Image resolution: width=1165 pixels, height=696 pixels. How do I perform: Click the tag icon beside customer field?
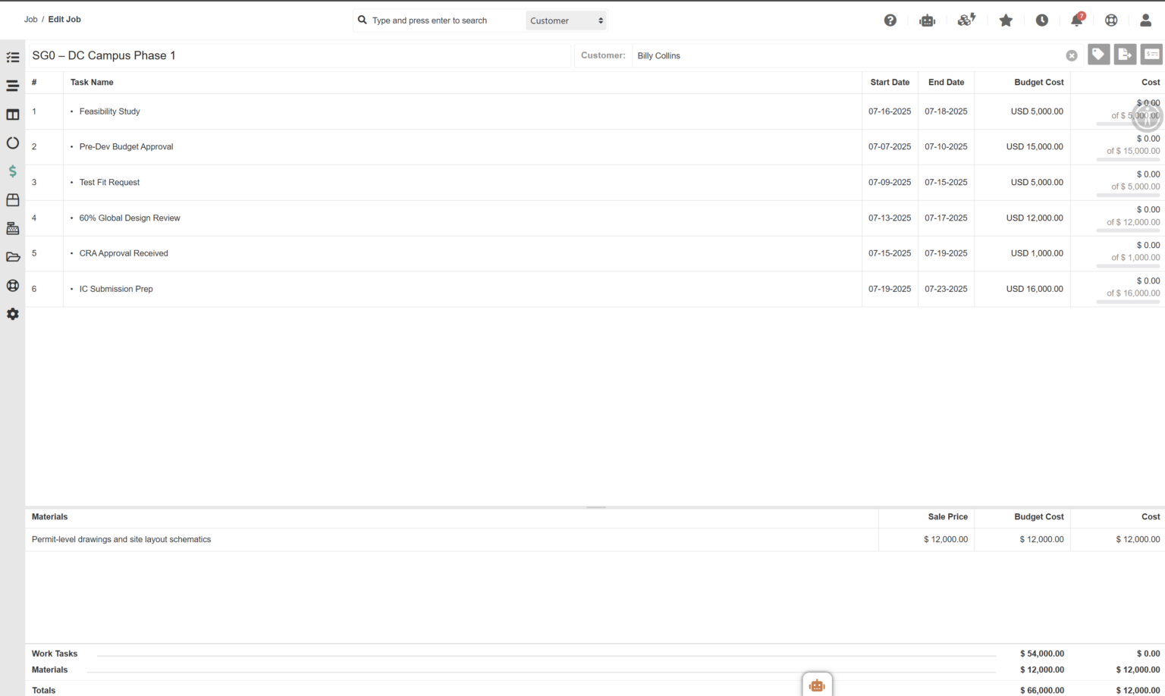tap(1098, 55)
